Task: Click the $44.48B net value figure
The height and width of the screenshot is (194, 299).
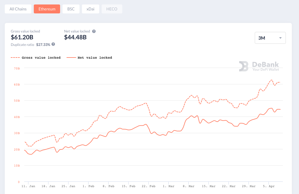Action: [75, 37]
